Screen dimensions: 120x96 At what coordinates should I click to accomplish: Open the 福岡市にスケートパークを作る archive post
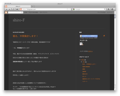point(91,79)
